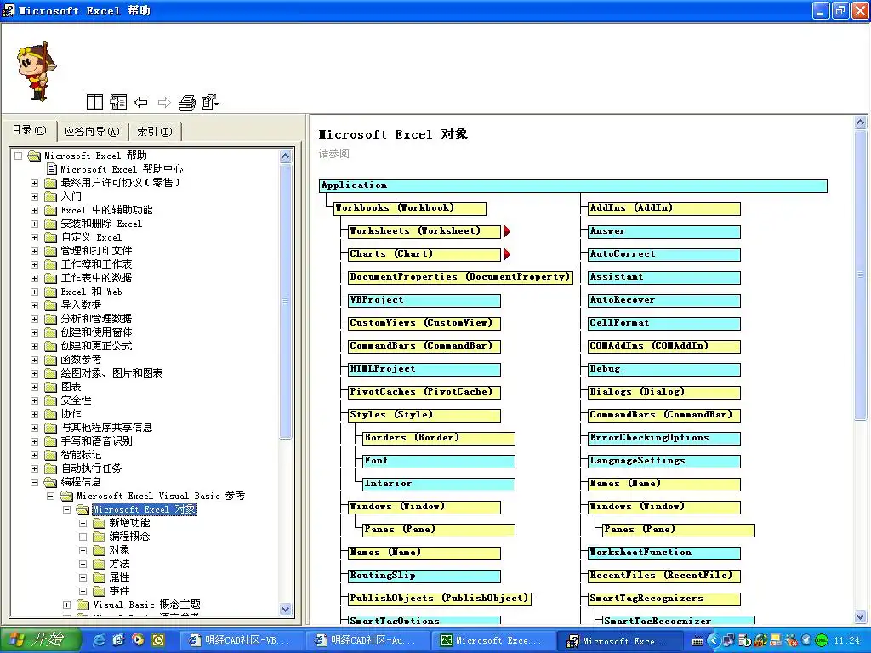Select 方法 tree item
Screen dimensions: 871x653
click(x=119, y=564)
